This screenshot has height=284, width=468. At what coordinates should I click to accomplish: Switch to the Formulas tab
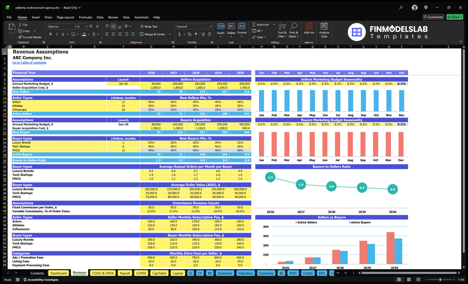(85, 17)
